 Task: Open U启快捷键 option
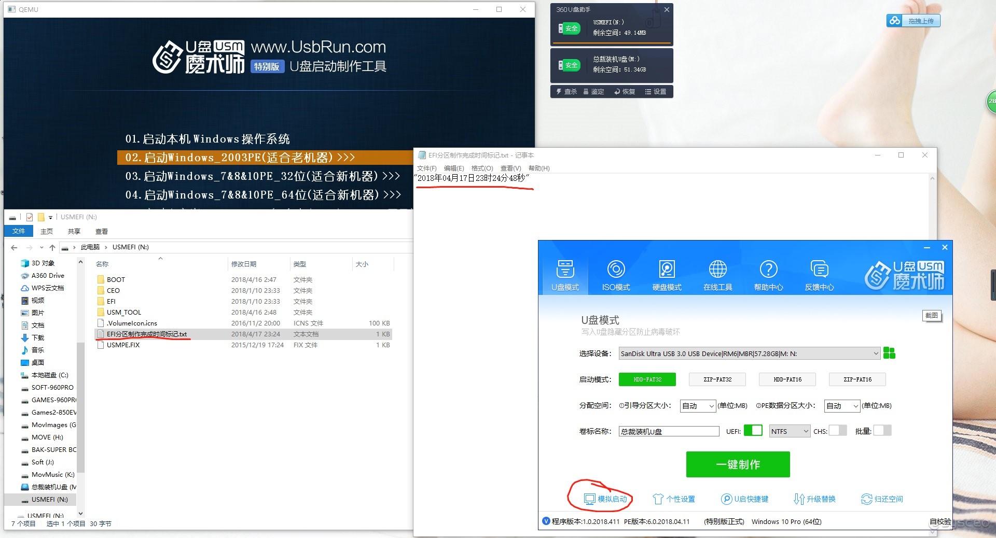[x=745, y=499]
